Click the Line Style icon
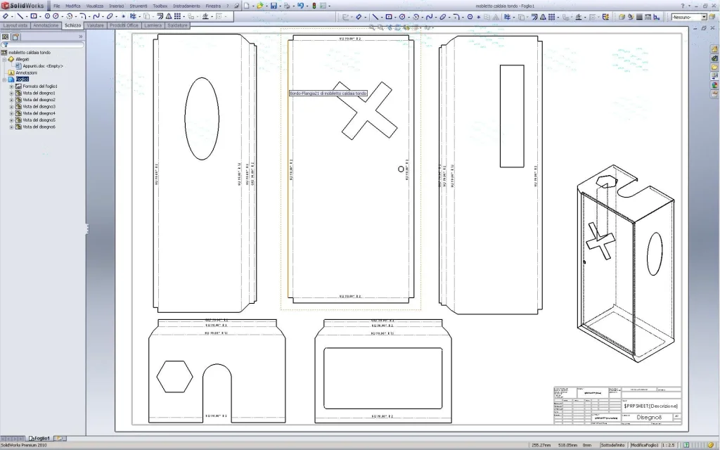Image resolution: width=720 pixels, height=450 pixels. click(x=648, y=17)
